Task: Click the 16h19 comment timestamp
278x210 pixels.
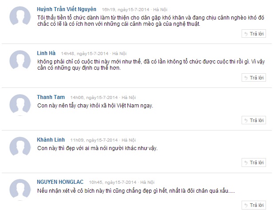Action: pyautogui.click(x=126, y=10)
